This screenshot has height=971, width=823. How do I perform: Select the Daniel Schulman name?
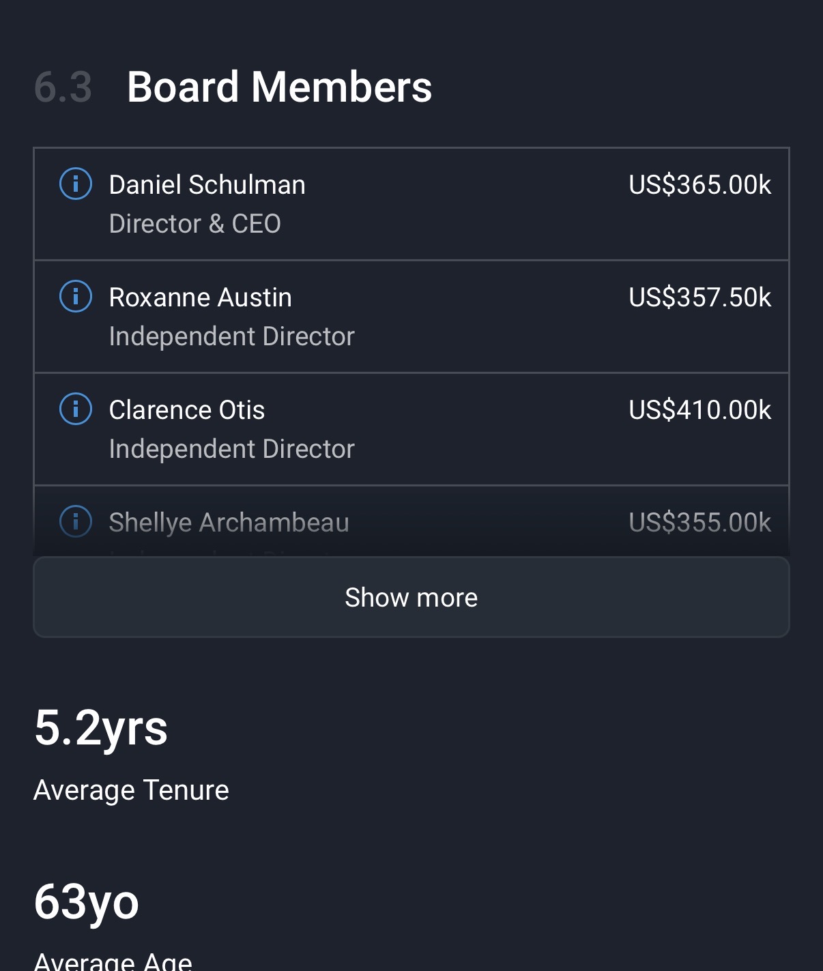click(207, 185)
